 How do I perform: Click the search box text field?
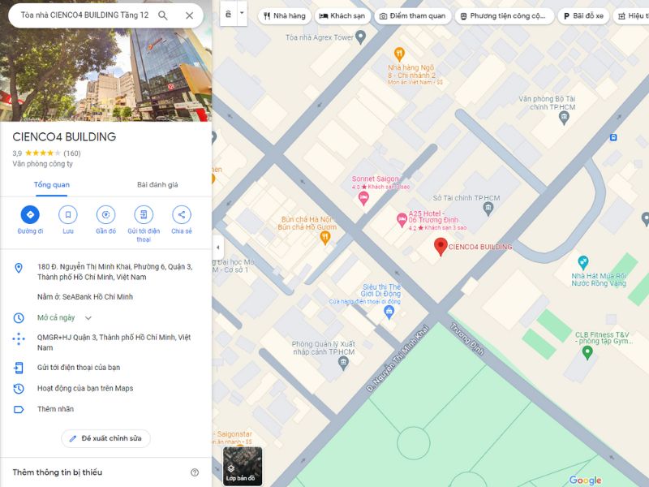tap(85, 15)
